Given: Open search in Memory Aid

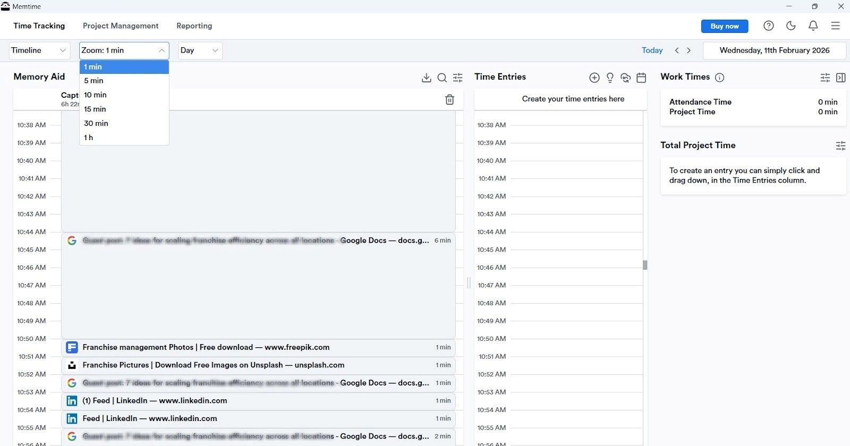Looking at the screenshot, I should point(442,78).
